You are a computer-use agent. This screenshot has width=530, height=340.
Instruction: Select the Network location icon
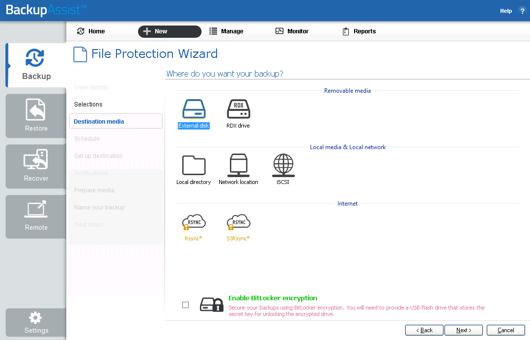click(238, 165)
